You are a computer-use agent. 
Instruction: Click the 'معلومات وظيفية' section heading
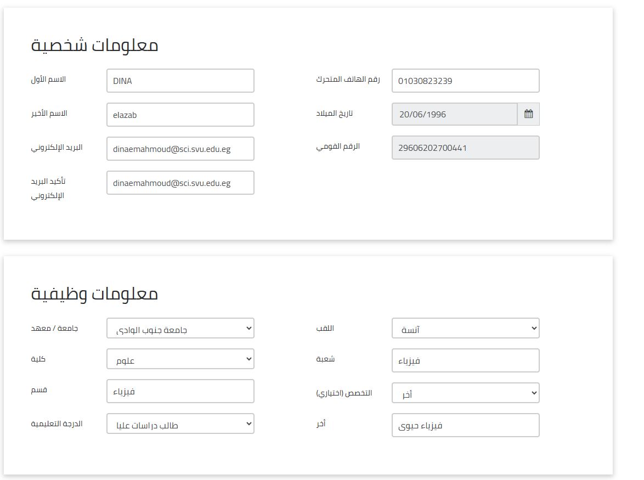(94, 293)
